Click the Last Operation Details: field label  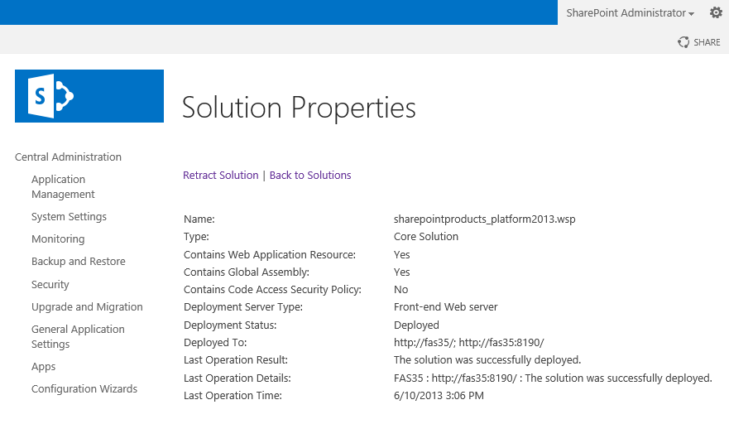pos(237,378)
